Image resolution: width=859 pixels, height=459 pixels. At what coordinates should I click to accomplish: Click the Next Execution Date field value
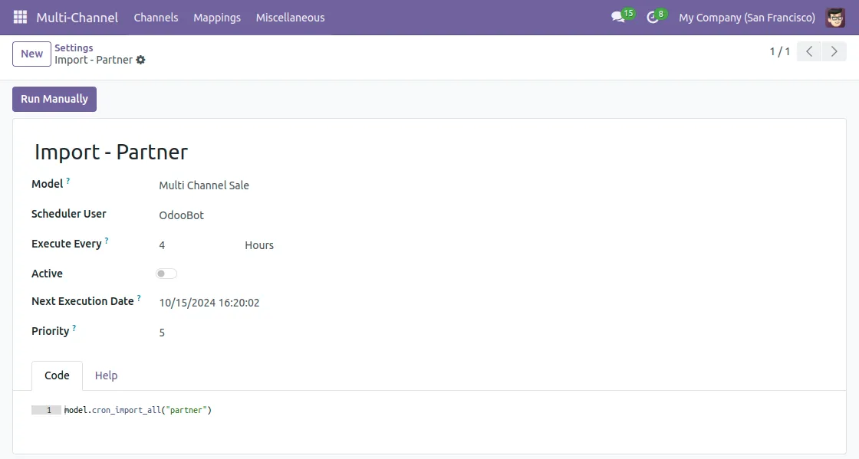[x=209, y=303]
